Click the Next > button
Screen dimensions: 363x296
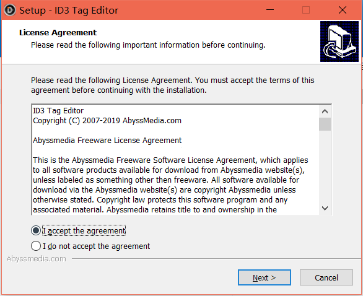265,277
